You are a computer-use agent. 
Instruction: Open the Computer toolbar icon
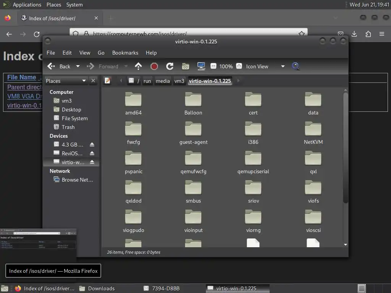[201, 66]
